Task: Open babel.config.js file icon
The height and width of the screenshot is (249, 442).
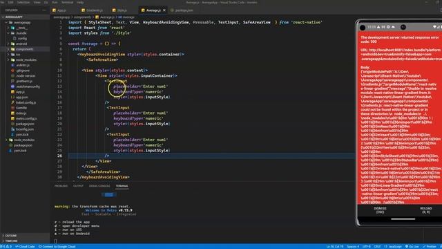Action: tap(12, 103)
